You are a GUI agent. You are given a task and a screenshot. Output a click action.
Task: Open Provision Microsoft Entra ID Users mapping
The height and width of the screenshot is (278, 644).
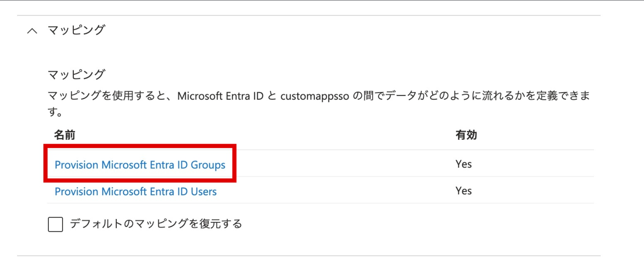[x=135, y=191]
